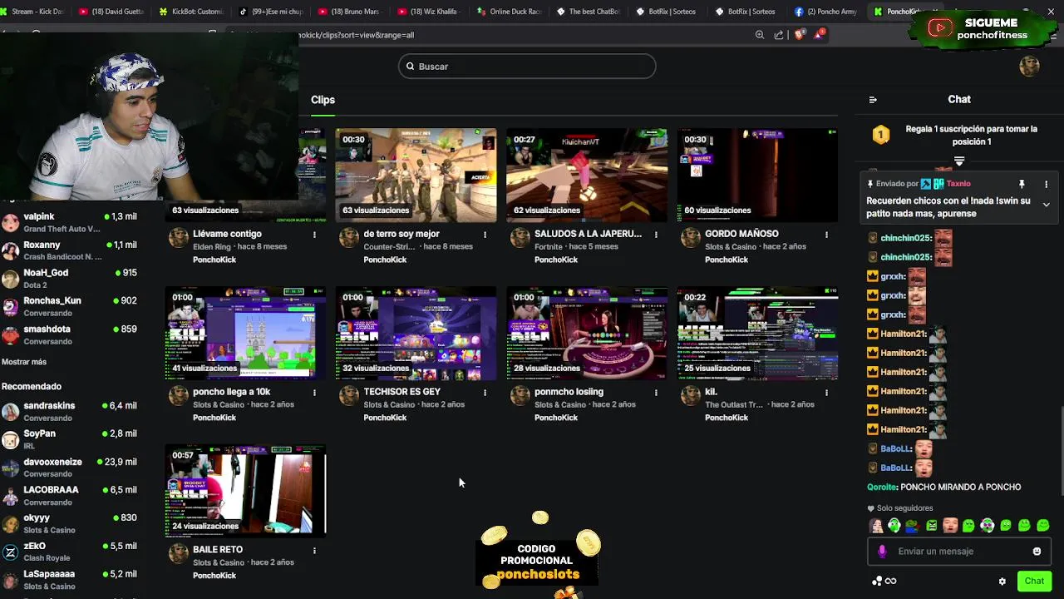The height and width of the screenshot is (599, 1064).
Task: Open the emoji picker in the message box
Action: (x=1037, y=552)
